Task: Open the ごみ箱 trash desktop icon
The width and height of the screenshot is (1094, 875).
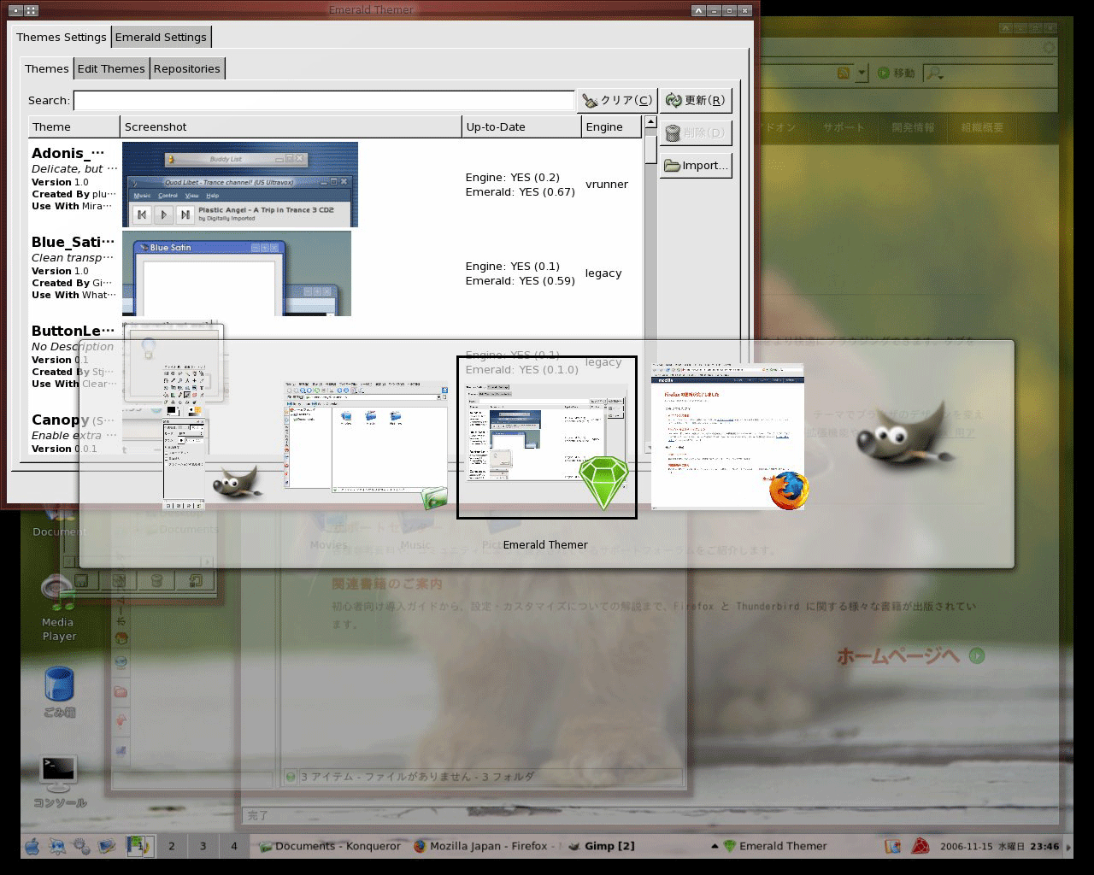Action: pos(59,692)
